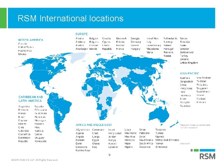This screenshot has height=167, width=223.
Task: Click 'Lebanon' in the Africa and Middle East list
Action: pos(113,147)
